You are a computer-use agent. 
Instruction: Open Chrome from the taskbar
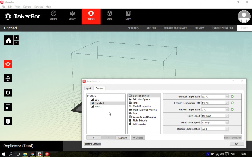coord(32,154)
